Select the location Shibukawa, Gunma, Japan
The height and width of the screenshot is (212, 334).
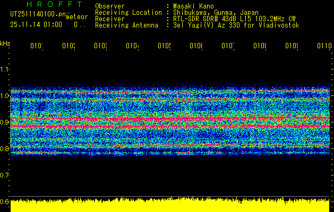click(x=216, y=13)
